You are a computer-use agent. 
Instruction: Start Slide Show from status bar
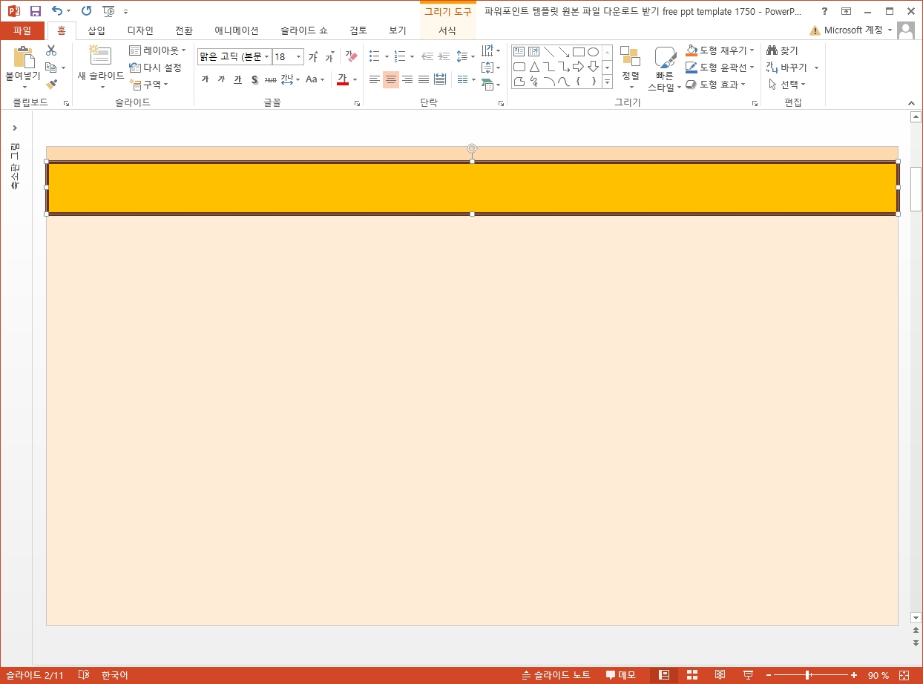pos(748,675)
